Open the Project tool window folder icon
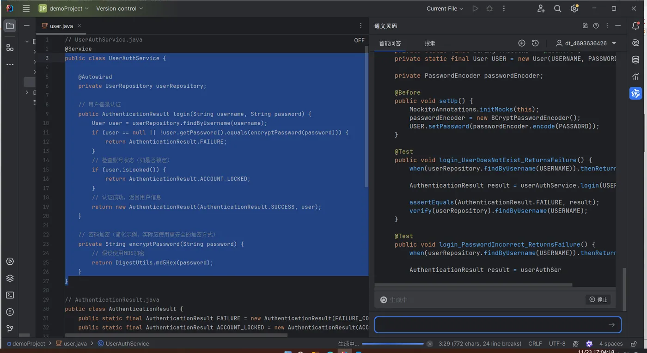 pyautogui.click(x=10, y=26)
